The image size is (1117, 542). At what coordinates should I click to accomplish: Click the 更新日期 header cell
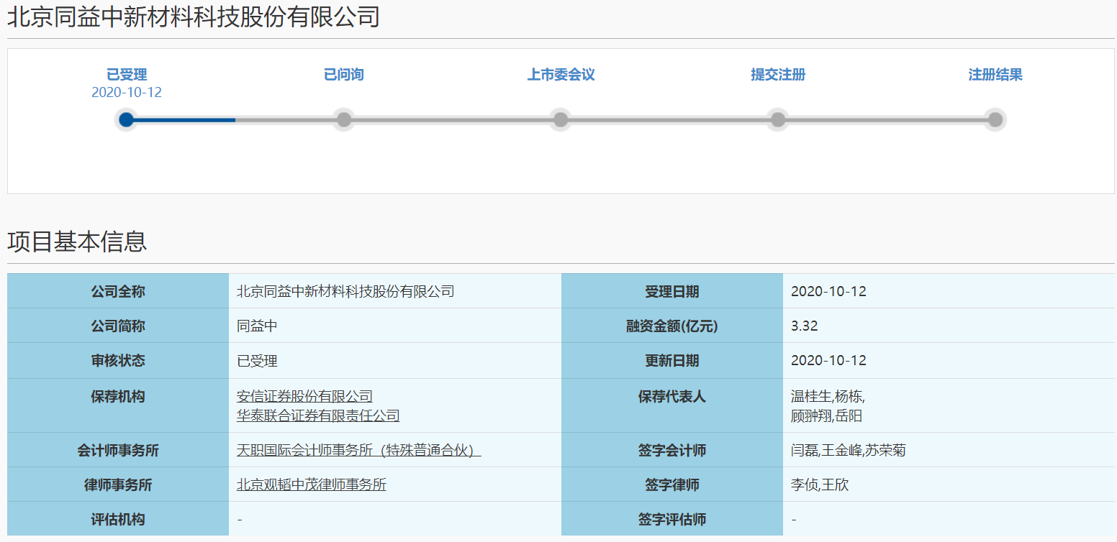[x=672, y=361]
